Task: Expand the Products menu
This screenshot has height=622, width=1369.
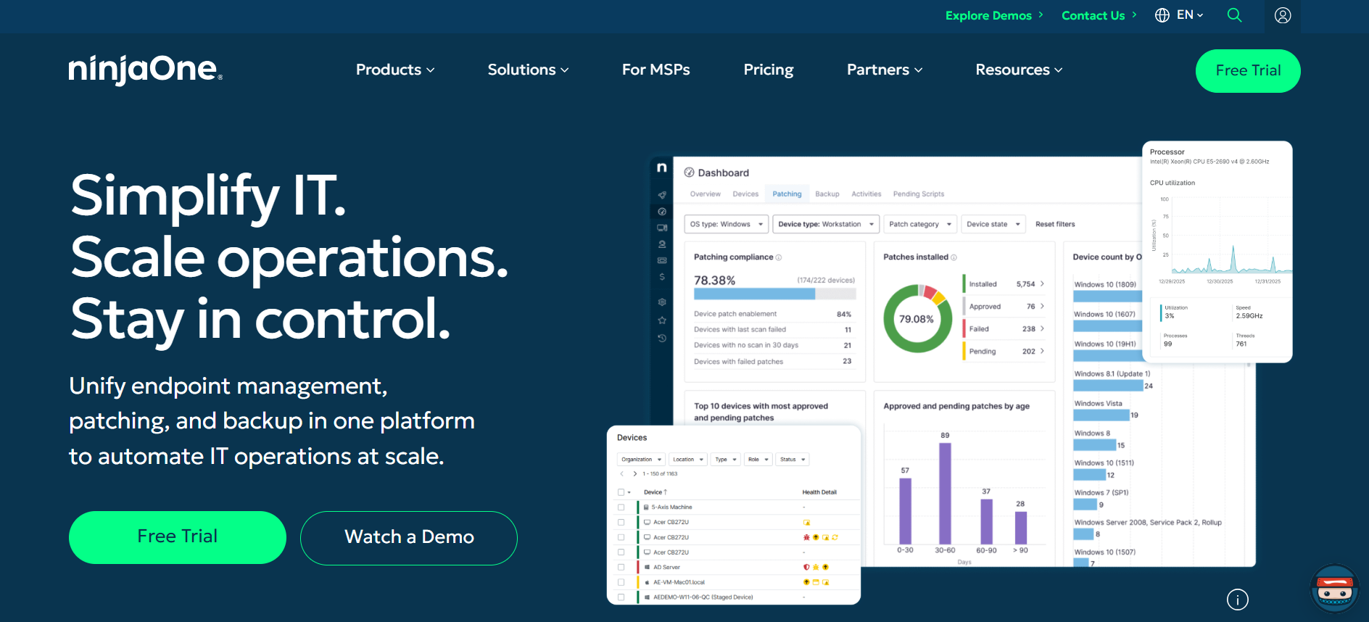Action: coord(395,70)
